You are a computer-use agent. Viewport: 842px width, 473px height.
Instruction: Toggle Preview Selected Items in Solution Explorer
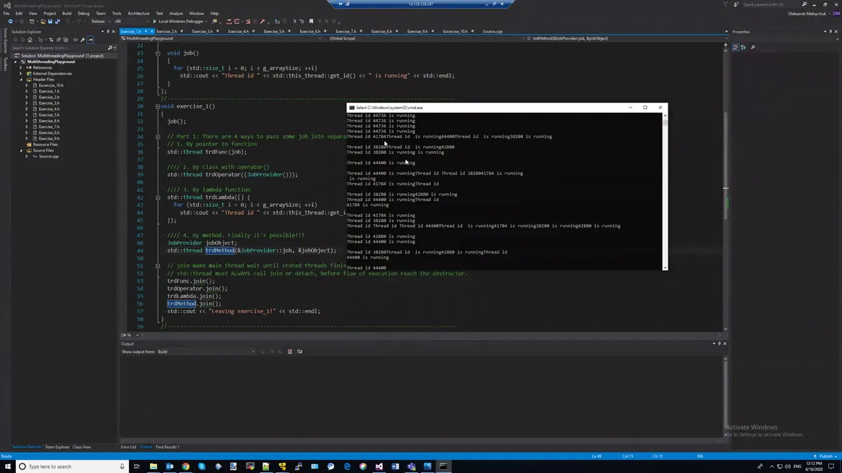[x=90, y=39]
